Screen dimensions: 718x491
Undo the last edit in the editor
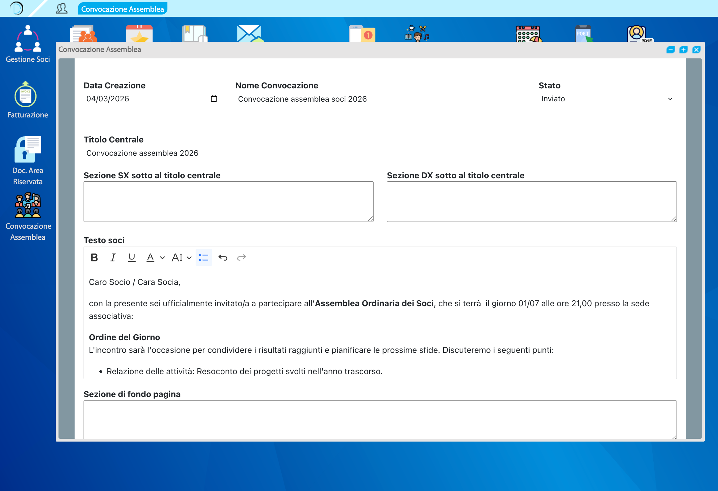point(223,257)
